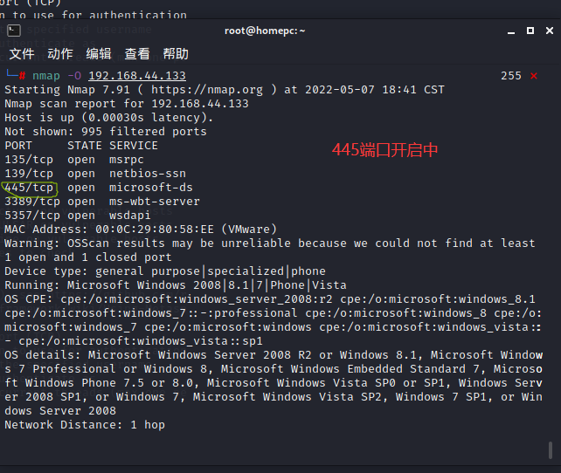Click the underlined 192.168.44.133 address
The height and width of the screenshot is (473, 561).
coord(137,76)
